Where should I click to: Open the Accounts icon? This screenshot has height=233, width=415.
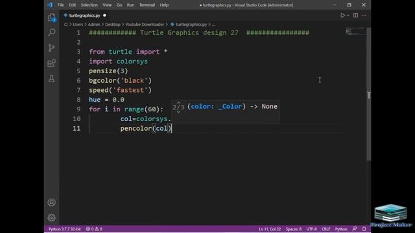(52, 203)
